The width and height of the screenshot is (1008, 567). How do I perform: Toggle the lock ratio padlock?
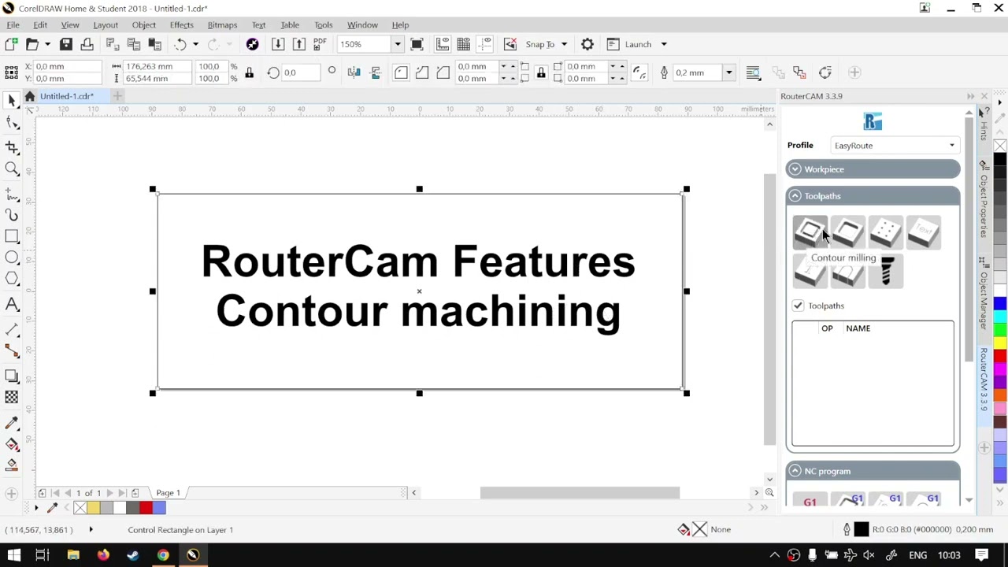point(249,72)
